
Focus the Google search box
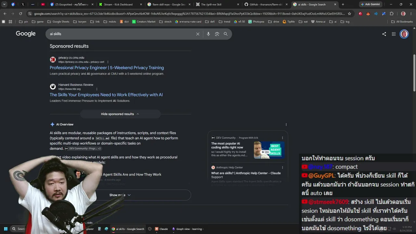coord(122,34)
